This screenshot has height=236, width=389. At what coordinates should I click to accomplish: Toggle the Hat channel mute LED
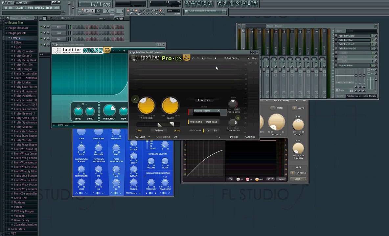coord(41,39)
